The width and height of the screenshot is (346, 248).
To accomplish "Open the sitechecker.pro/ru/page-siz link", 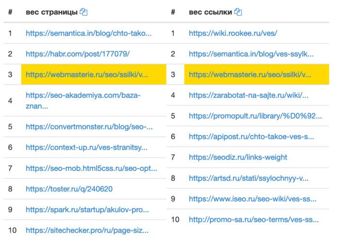I will (87, 231).
